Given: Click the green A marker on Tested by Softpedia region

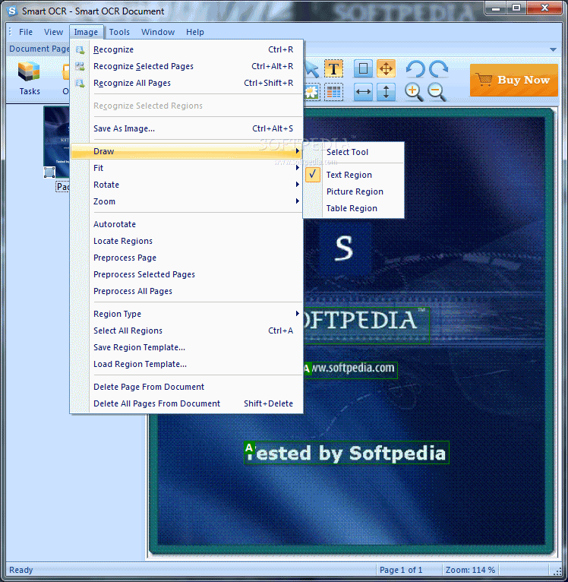Looking at the screenshot, I should tap(249, 448).
